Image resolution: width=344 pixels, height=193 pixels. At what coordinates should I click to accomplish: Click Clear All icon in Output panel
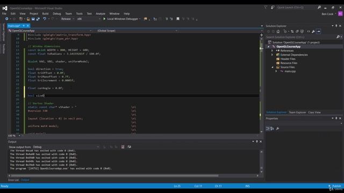tap(123, 147)
